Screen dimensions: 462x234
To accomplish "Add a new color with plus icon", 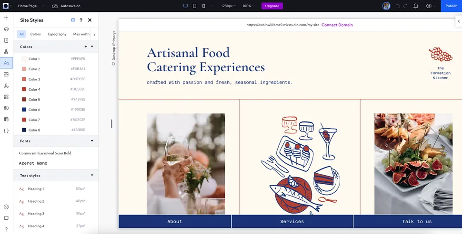I will [x=86, y=47].
